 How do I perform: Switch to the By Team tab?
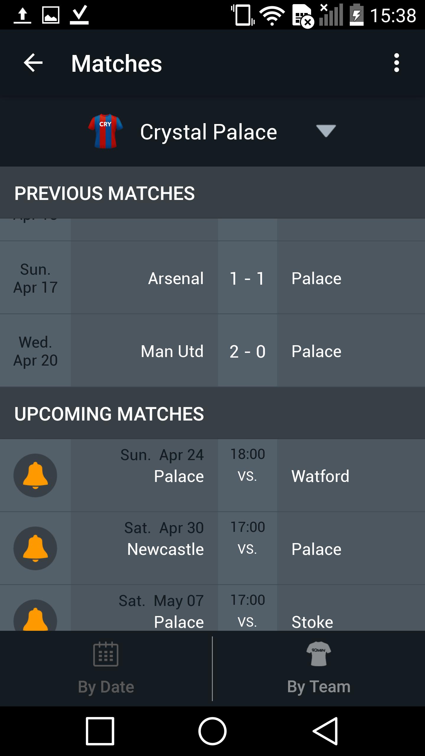coord(319,669)
